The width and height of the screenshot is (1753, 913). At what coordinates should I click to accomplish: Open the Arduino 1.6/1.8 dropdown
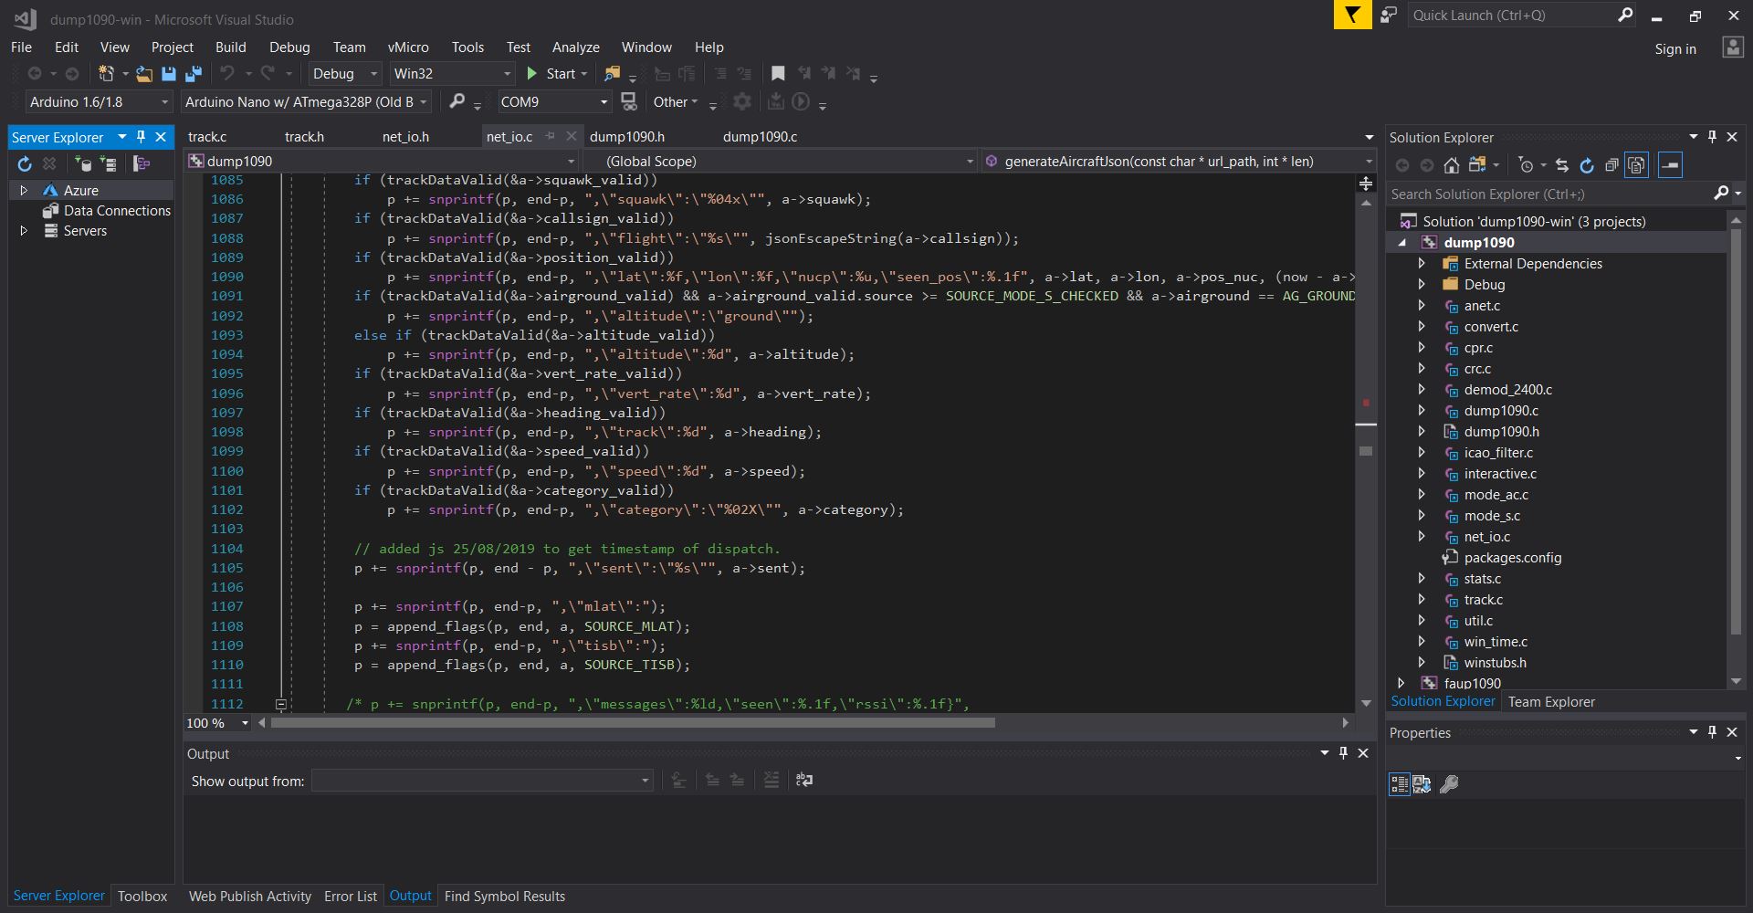coord(99,101)
